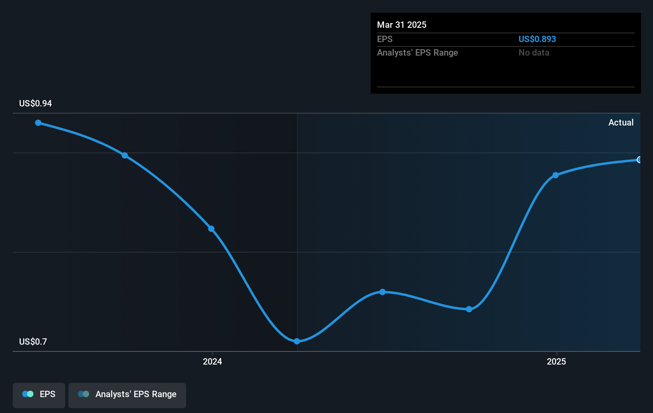653x413 pixels.
Task: Select the 2025 axis label
Action: [556, 361]
